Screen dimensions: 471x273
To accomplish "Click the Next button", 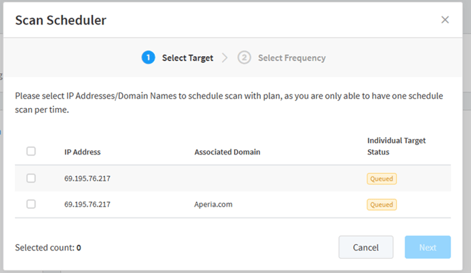I will 428,247.
